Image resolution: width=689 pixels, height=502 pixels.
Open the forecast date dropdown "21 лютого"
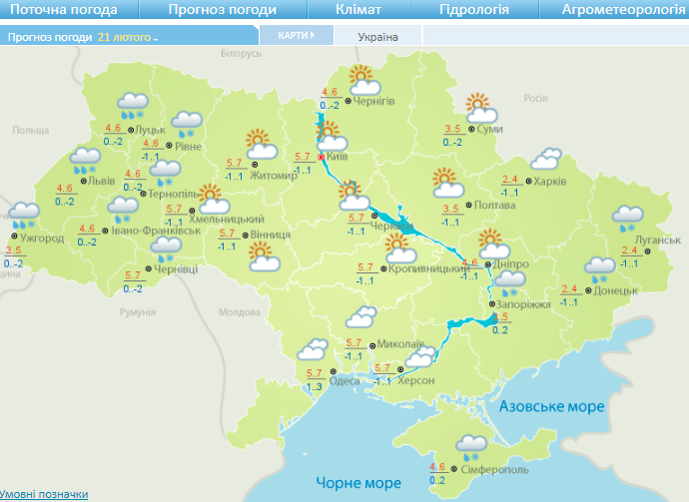pos(128,37)
